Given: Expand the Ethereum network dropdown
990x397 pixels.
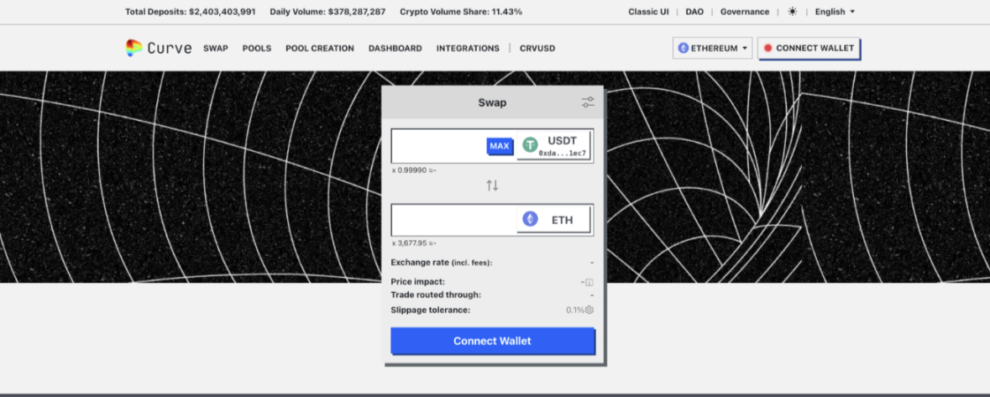Looking at the screenshot, I should [x=712, y=48].
